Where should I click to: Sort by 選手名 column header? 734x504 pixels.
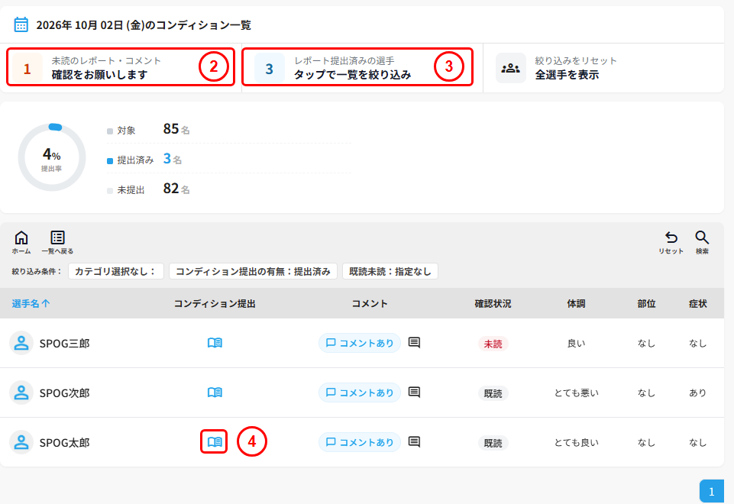click(x=31, y=304)
